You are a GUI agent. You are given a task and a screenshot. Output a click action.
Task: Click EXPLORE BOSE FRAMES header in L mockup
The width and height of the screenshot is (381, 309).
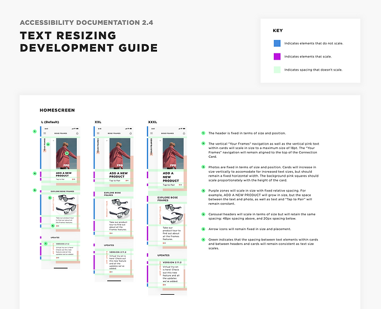[x=62, y=191]
